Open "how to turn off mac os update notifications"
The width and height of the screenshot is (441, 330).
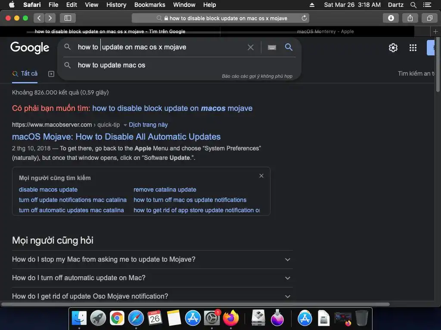point(190,200)
